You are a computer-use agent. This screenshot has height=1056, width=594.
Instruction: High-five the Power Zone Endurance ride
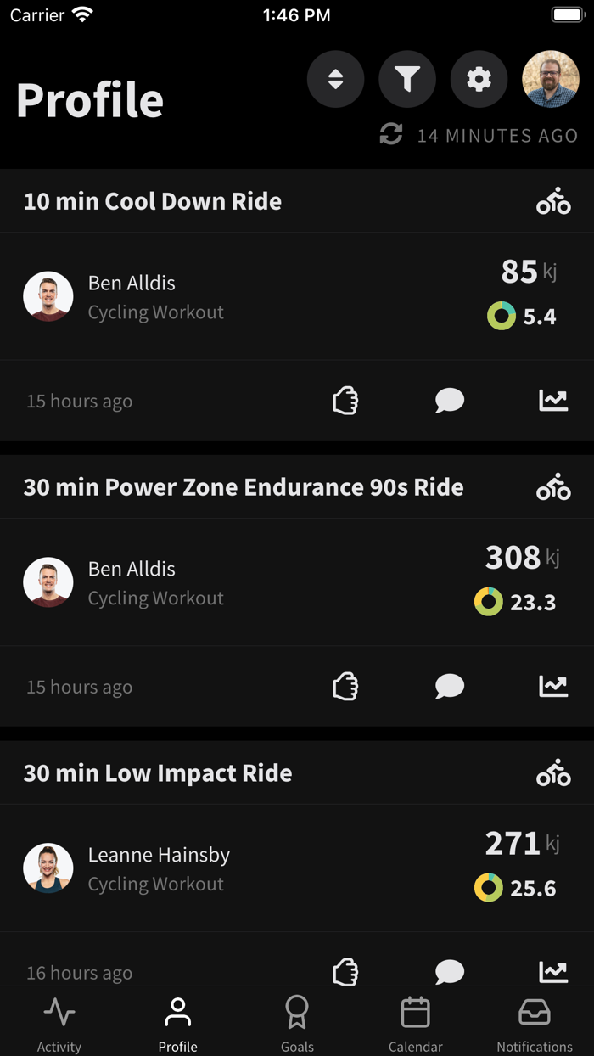tap(345, 687)
